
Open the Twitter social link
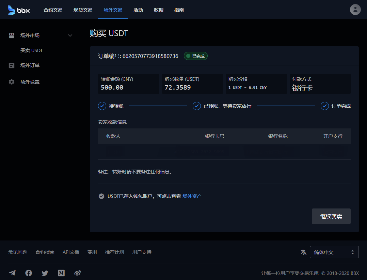[45, 273]
